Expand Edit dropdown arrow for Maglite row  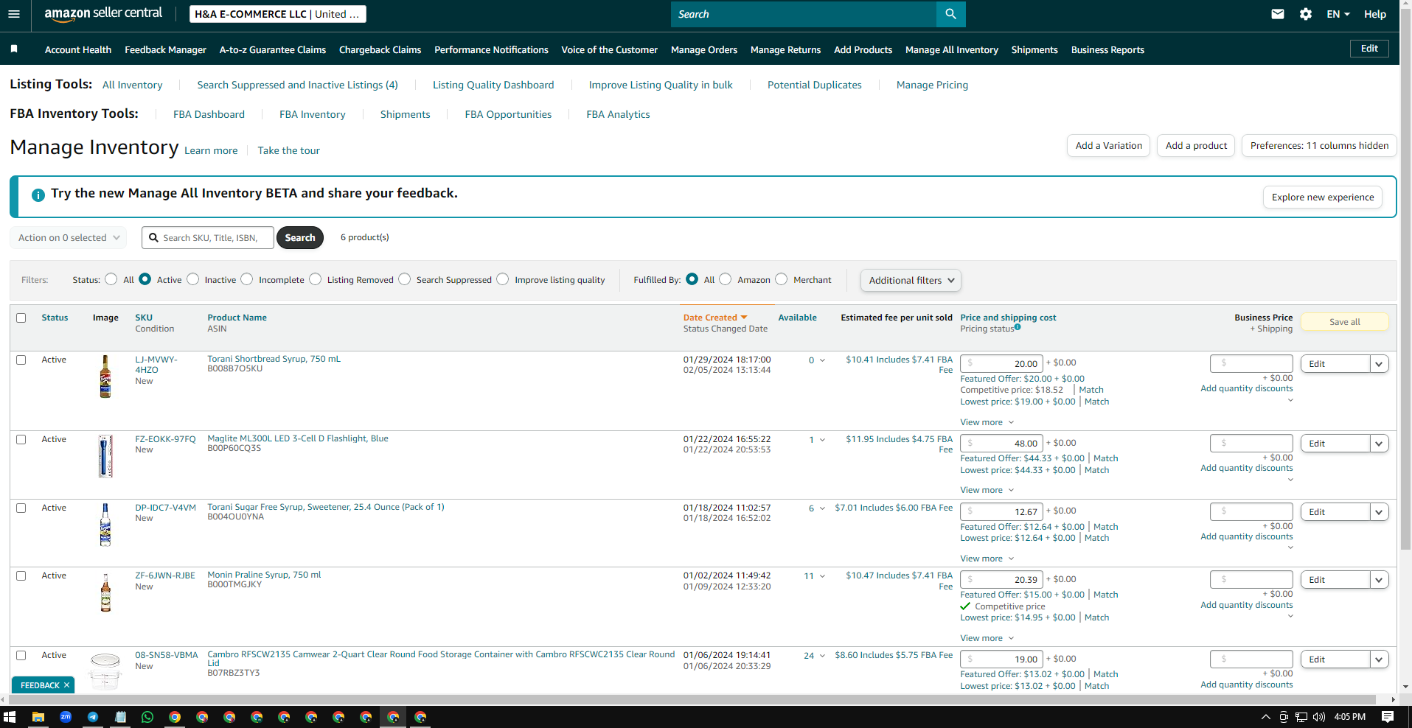[1379, 444]
